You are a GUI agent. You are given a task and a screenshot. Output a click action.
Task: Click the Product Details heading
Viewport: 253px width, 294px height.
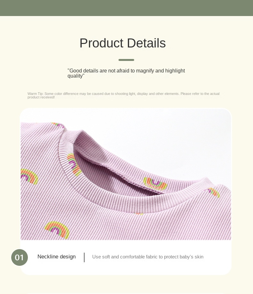tap(123, 43)
